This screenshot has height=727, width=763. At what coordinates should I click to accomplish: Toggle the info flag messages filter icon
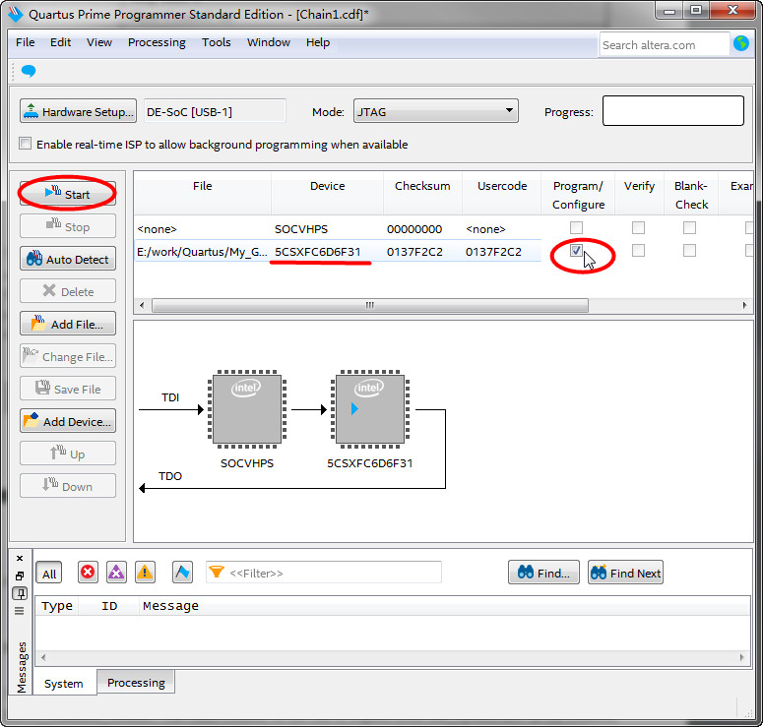(182, 573)
